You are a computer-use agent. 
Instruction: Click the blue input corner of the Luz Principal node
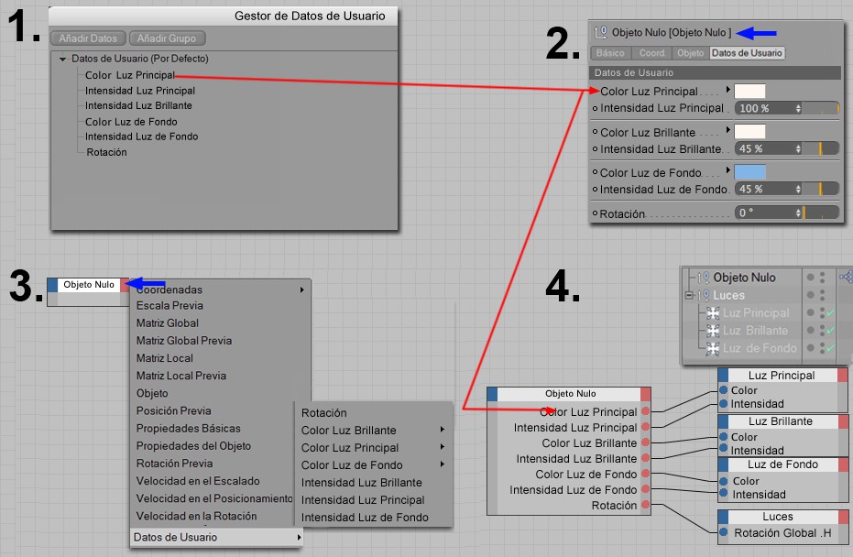point(723,376)
